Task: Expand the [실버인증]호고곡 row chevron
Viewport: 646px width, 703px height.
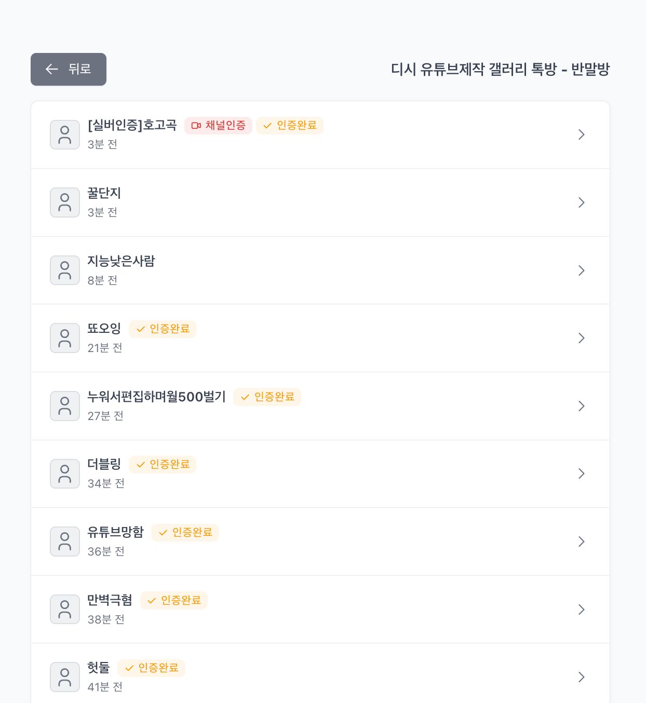Action: tap(581, 135)
